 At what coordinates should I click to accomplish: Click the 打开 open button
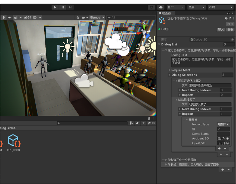coord(230,24)
